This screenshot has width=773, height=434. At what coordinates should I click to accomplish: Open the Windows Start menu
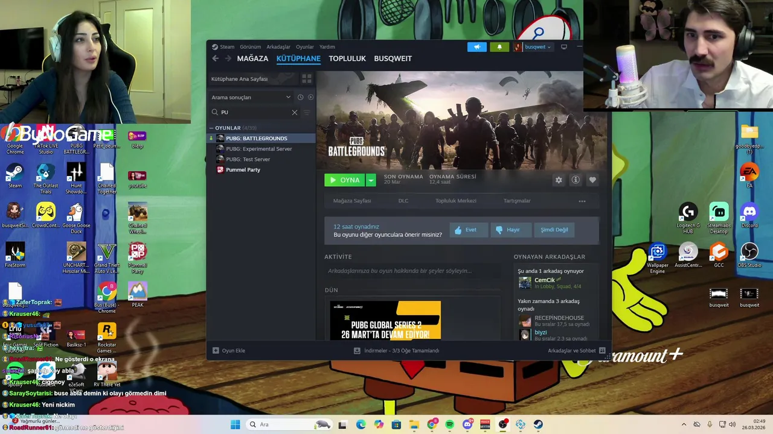coord(235,424)
